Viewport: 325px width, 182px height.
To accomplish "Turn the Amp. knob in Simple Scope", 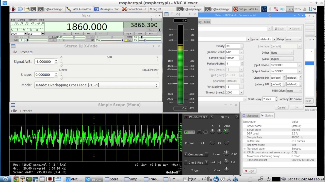I will point(226,131).
